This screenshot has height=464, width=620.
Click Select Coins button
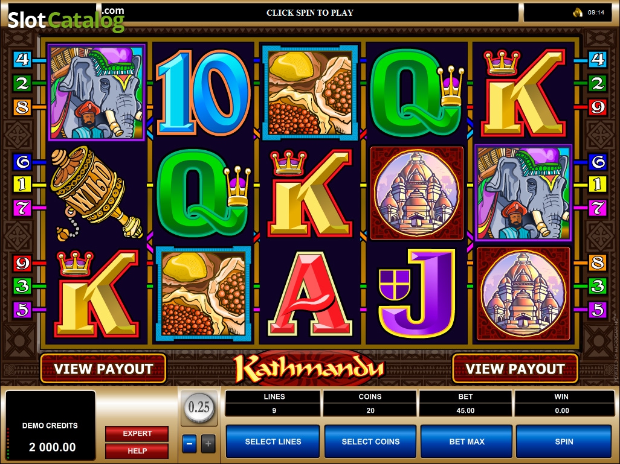(x=370, y=442)
